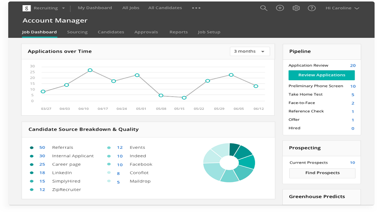
Task: Expand the Recruiting dropdown
Action: tap(49, 8)
